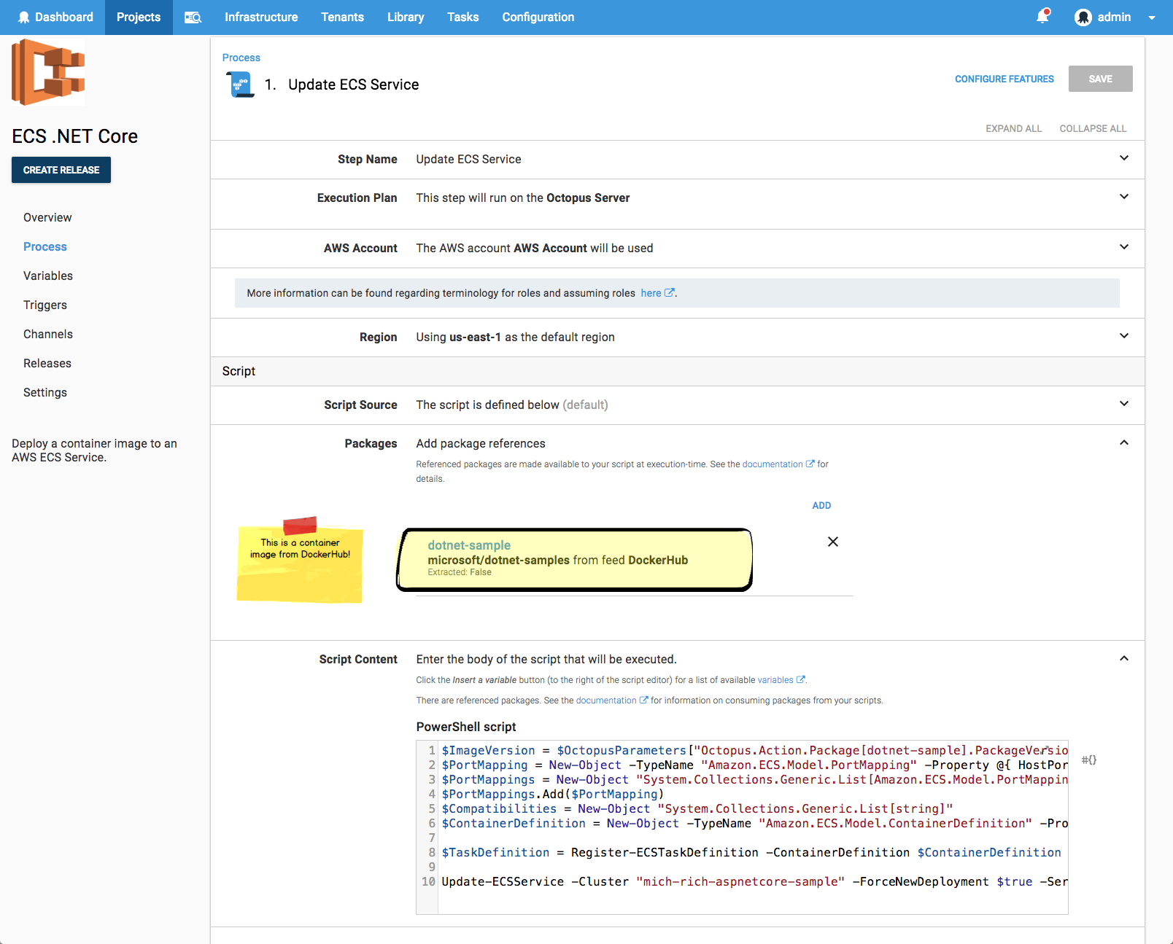Expand the Region section chevron

point(1124,336)
